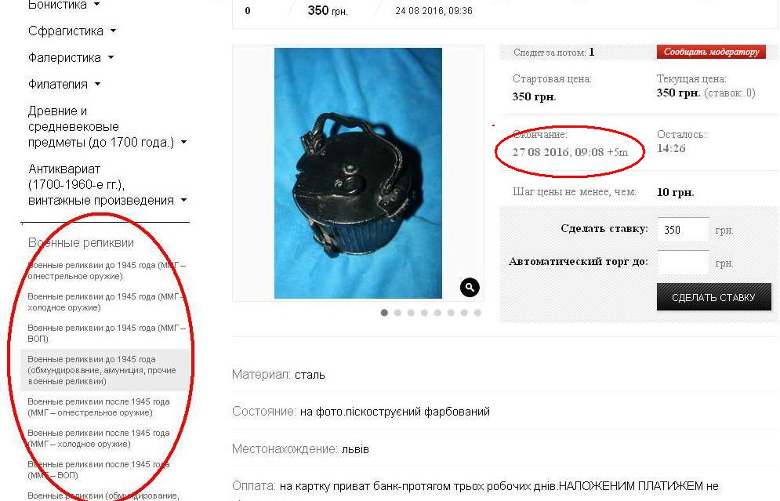Click Сообщить модератору red button

tap(711, 52)
